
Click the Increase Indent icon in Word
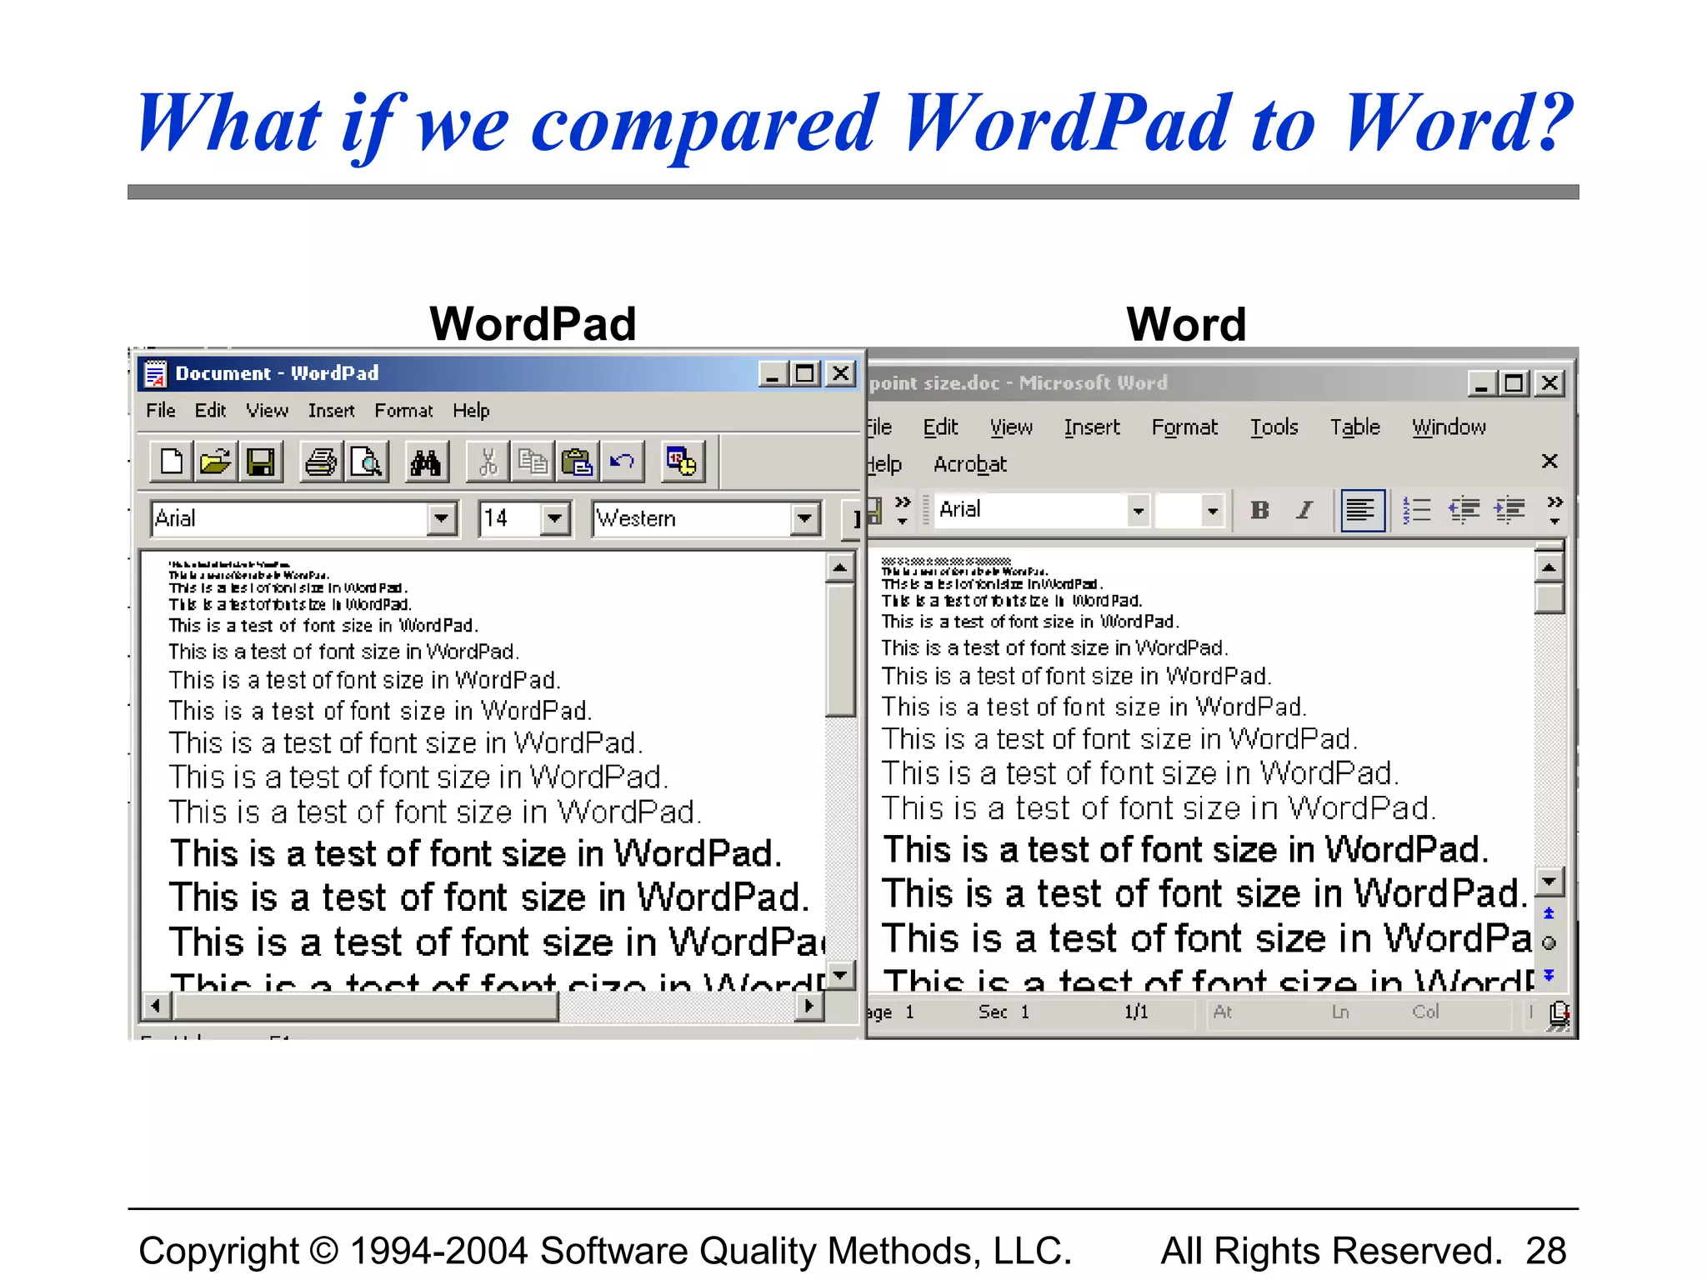point(1509,510)
